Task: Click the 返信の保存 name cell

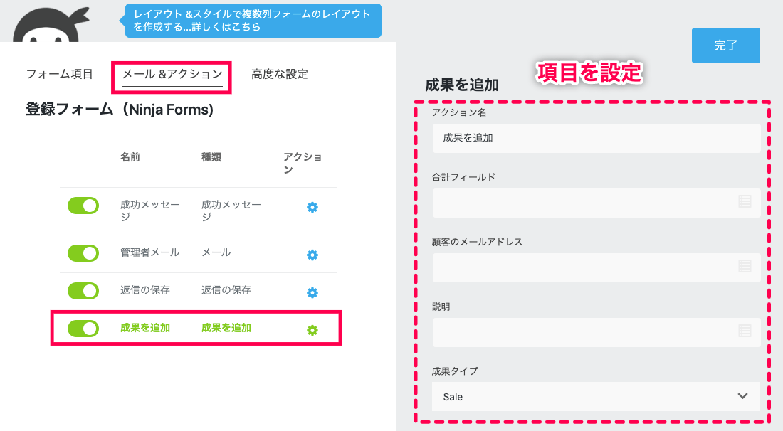Action: [x=144, y=290]
